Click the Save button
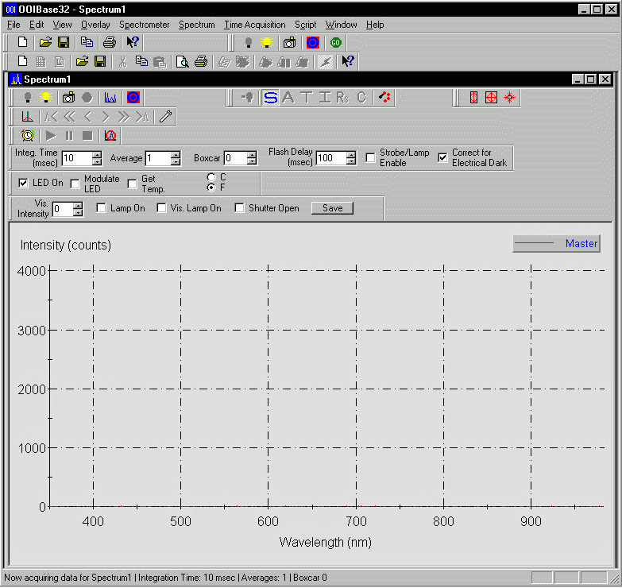The image size is (622, 588). 332,208
